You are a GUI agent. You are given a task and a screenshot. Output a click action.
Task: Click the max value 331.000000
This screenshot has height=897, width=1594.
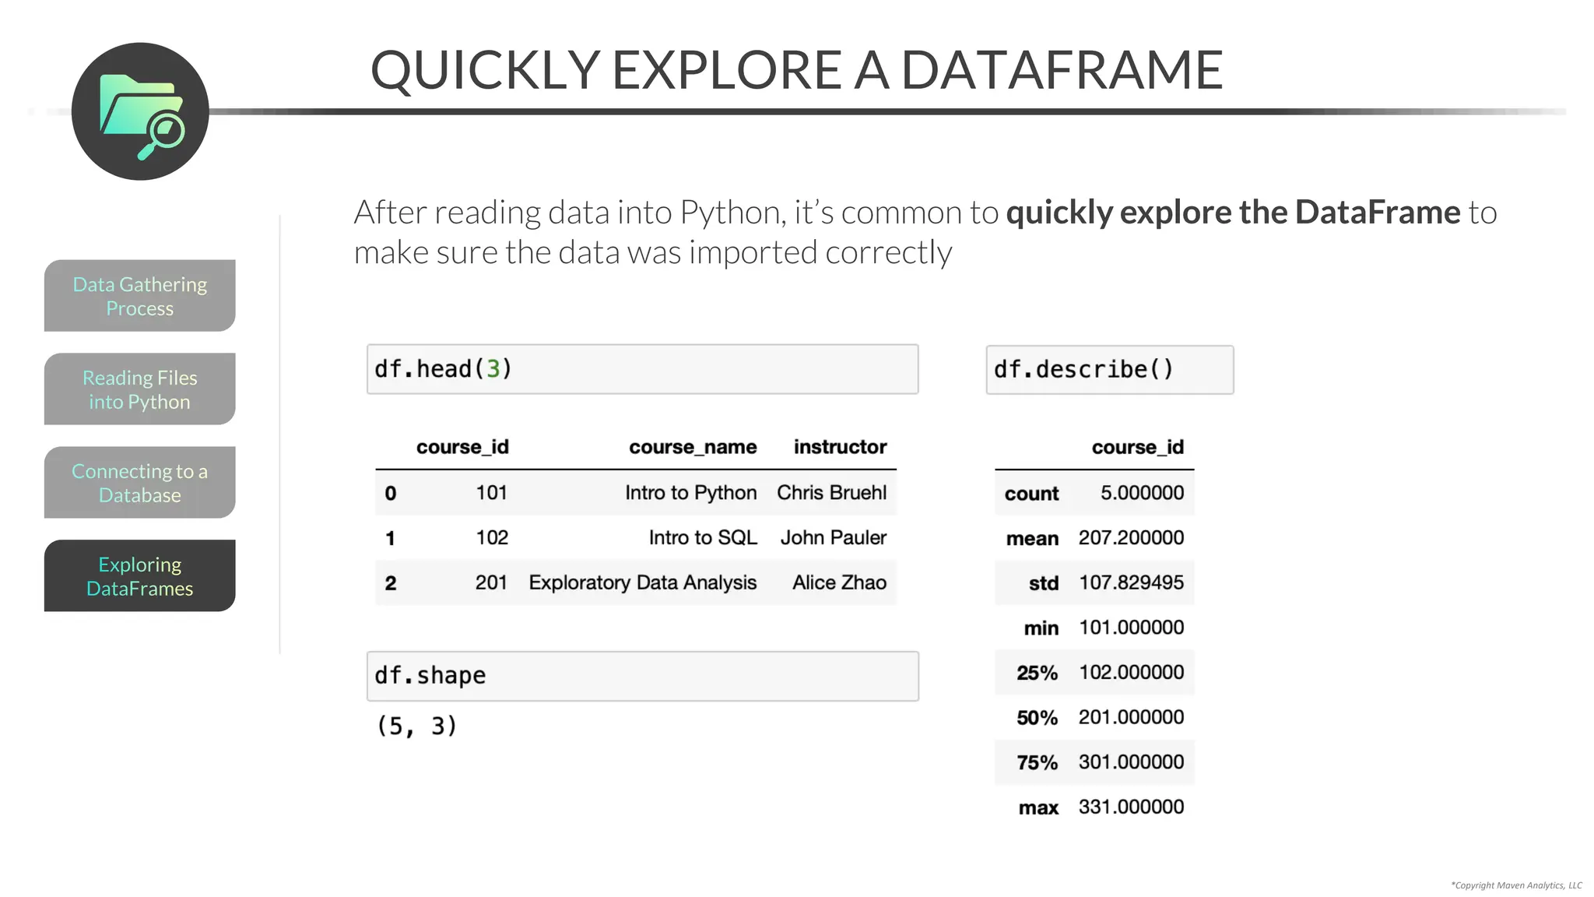[1131, 807]
